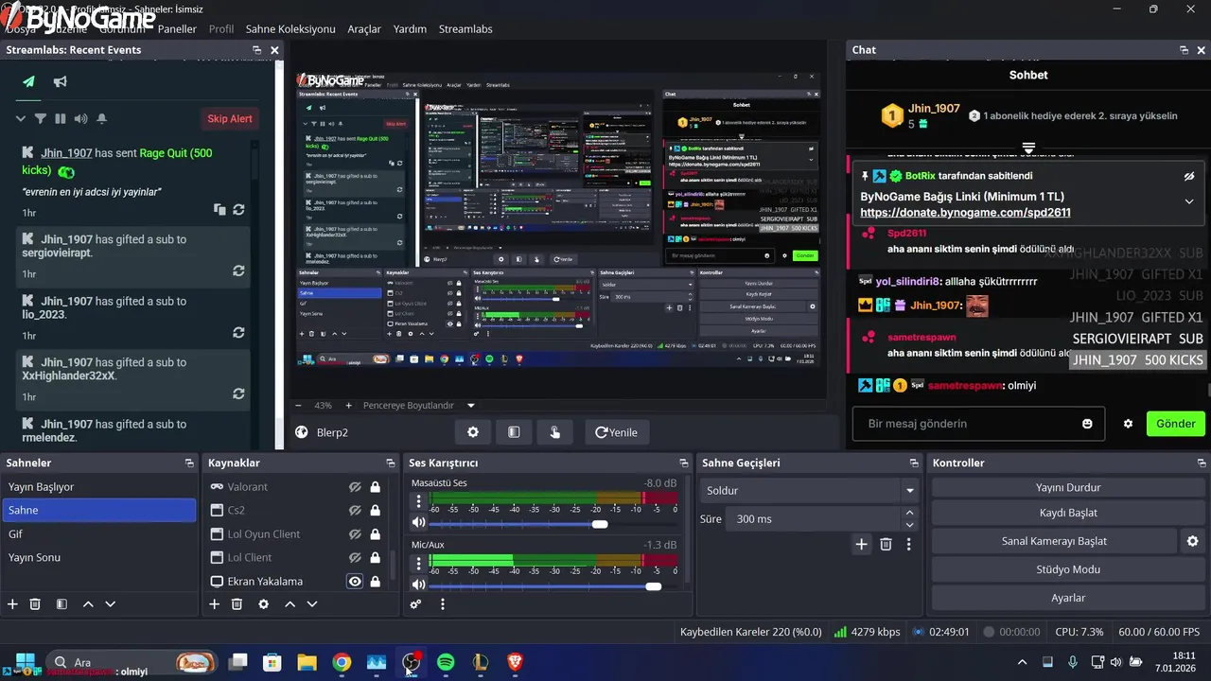This screenshot has height=681, width=1211.
Task: Open Blerp2 source properties gear
Action: (473, 432)
